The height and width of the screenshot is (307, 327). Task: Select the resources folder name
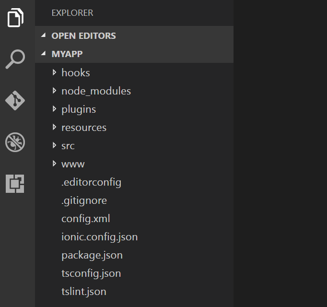(x=84, y=128)
